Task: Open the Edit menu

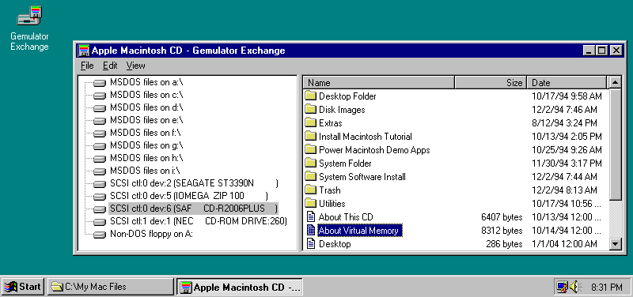Action: pos(110,66)
